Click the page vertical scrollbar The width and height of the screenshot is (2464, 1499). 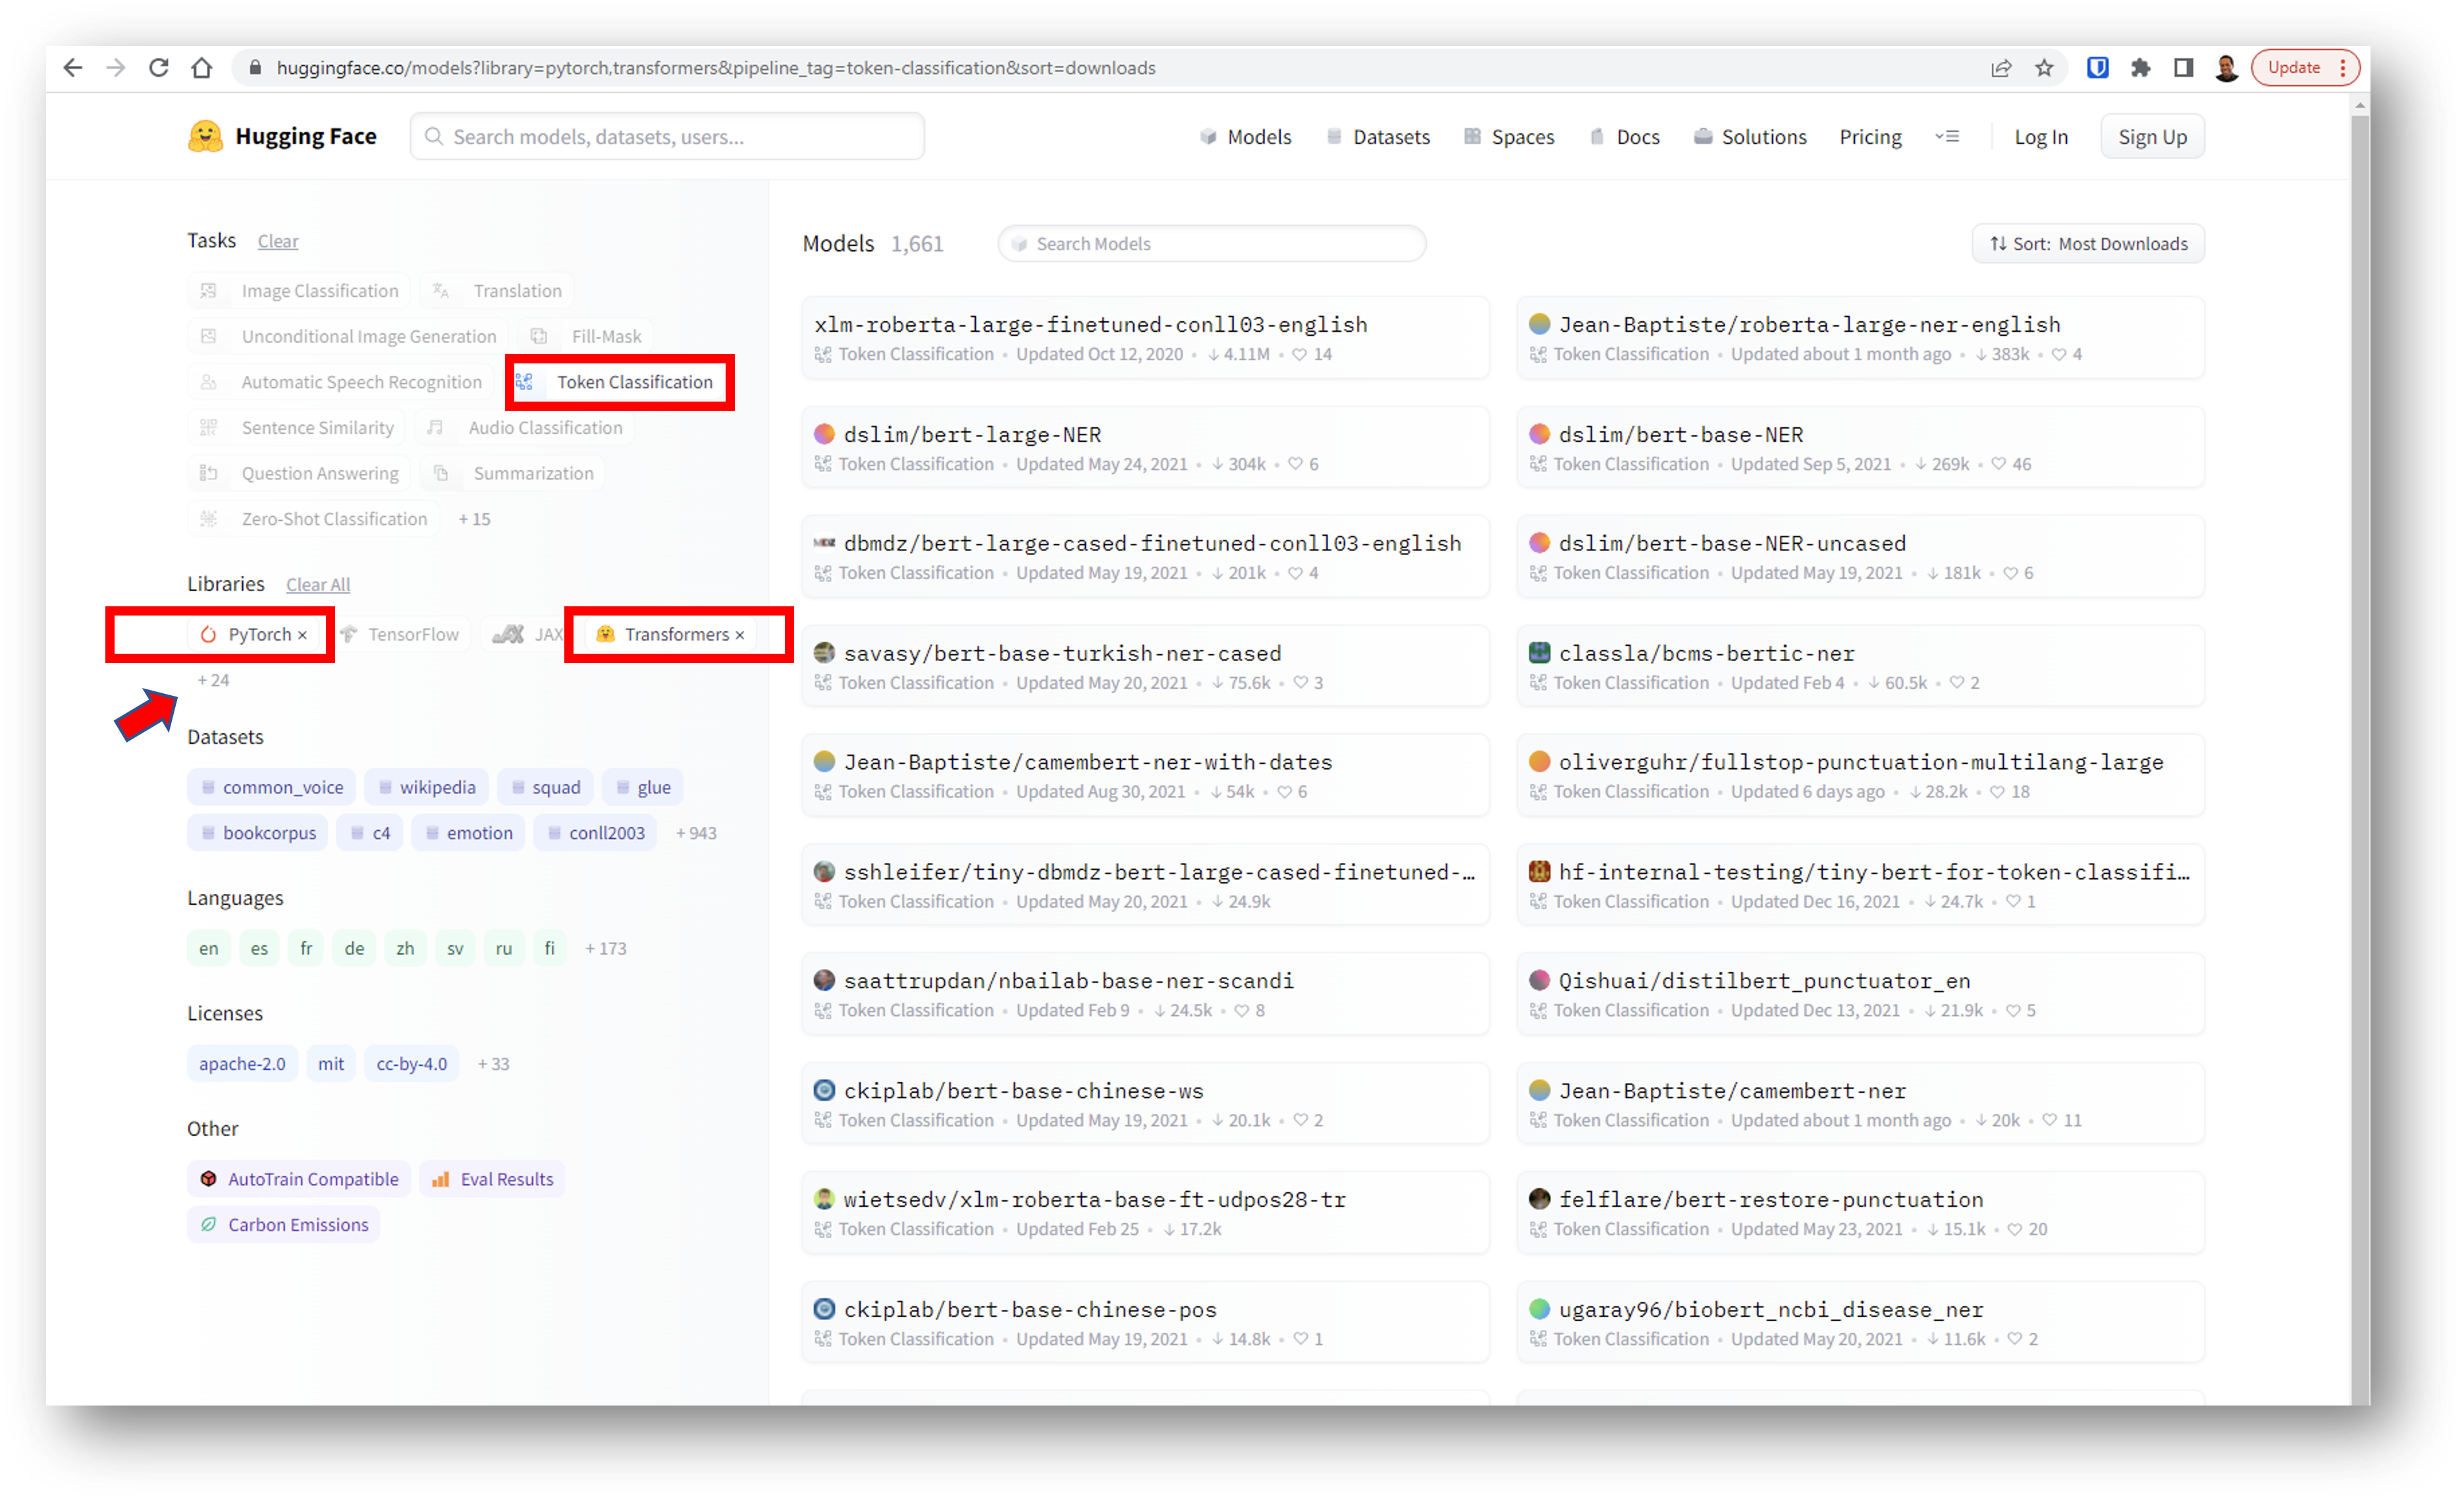coord(2359,700)
